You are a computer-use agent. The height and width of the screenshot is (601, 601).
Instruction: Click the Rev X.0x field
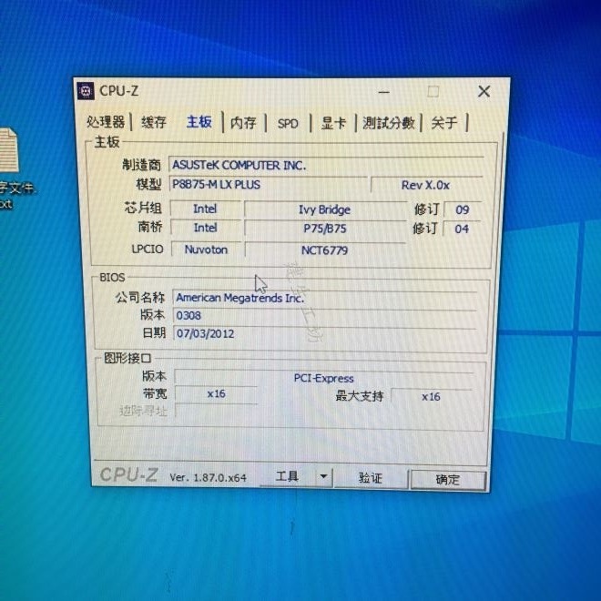[426, 185]
